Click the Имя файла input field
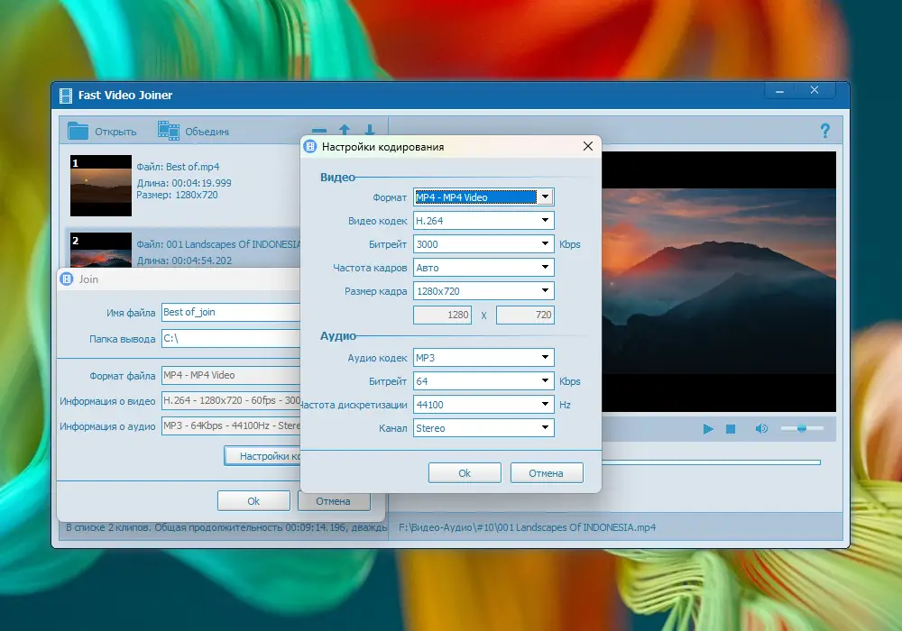The width and height of the screenshot is (902, 631). 230,312
